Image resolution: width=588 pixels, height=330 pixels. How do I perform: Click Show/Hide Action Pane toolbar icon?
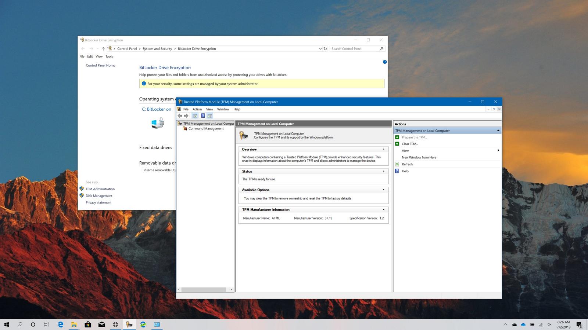210,116
